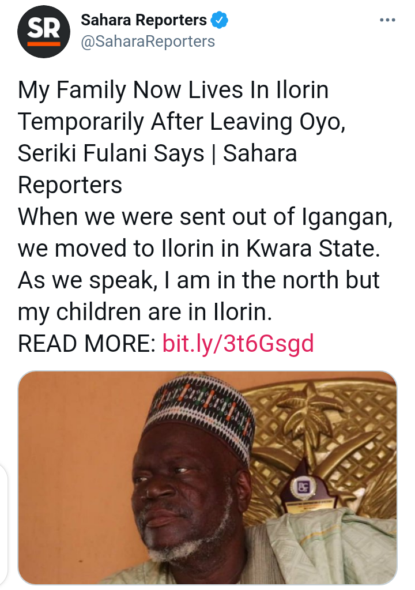Click the Sahara Reporters display name

[x=144, y=21]
